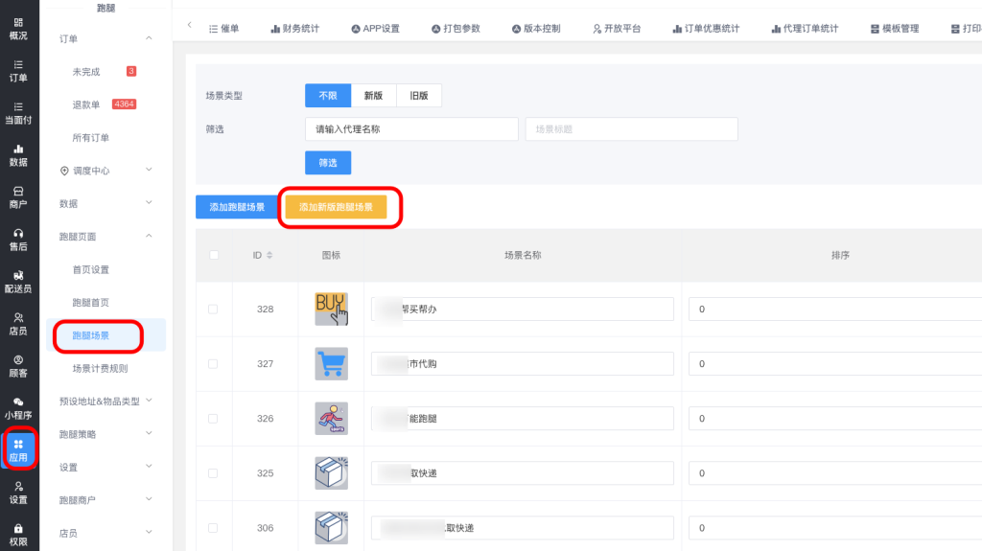Open 小程序 mini-program icon
982x551 pixels.
(x=18, y=407)
